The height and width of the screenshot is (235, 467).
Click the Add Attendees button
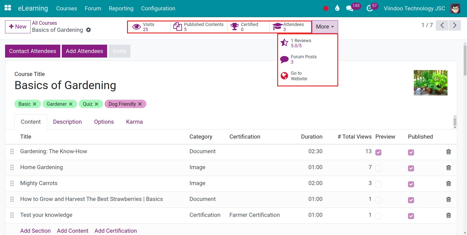(84, 51)
